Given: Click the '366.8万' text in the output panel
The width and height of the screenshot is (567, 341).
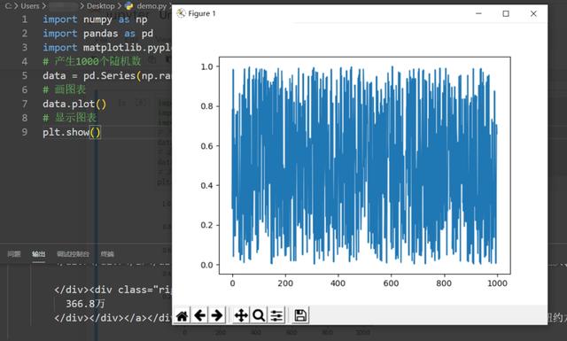Looking at the screenshot, I should [x=85, y=304].
